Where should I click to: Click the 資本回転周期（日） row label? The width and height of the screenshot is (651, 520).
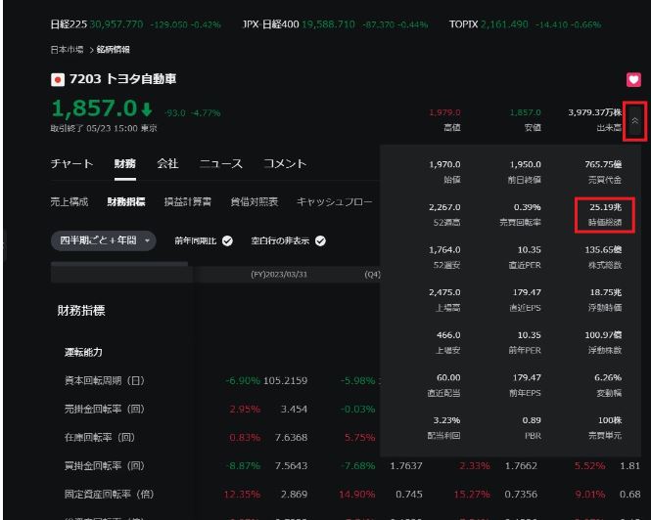coord(104,380)
